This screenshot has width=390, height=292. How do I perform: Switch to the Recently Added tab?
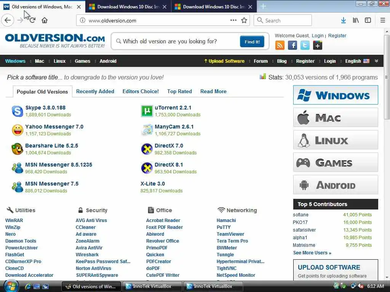click(95, 91)
